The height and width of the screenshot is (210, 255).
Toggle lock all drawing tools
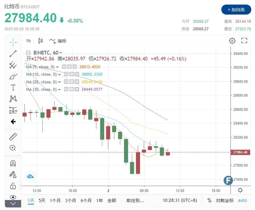click(13, 186)
